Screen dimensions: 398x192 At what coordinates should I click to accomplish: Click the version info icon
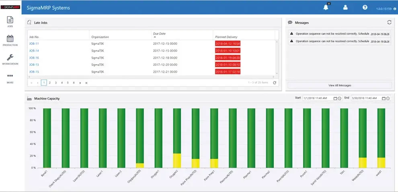394,8
